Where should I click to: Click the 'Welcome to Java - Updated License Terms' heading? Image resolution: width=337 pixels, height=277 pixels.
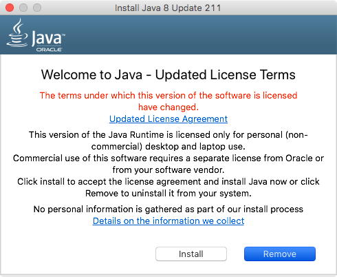[x=168, y=74]
